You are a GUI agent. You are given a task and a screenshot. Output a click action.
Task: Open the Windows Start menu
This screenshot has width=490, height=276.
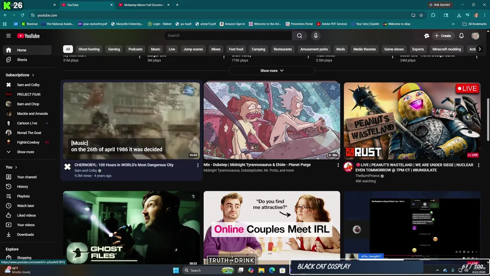tap(176, 270)
